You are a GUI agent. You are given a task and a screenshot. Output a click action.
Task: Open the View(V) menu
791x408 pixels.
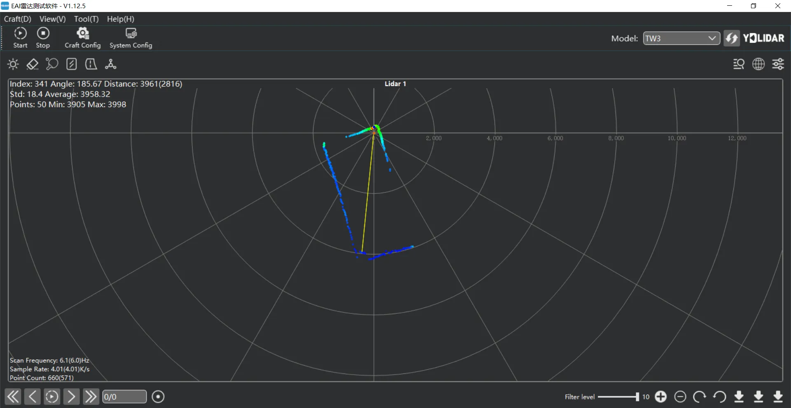click(x=52, y=19)
